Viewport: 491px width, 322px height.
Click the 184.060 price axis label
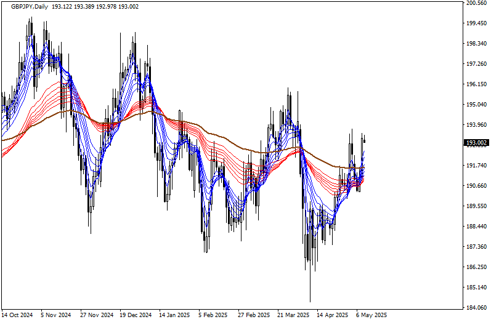tap(477, 308)
